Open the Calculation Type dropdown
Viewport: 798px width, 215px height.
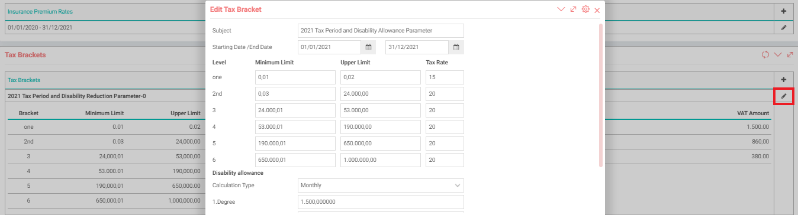click(x=381, y=185)
